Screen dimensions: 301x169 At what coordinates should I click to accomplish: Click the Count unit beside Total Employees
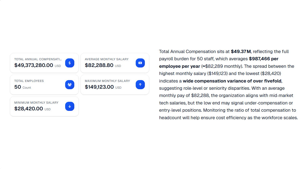click(x=27, y=88)
